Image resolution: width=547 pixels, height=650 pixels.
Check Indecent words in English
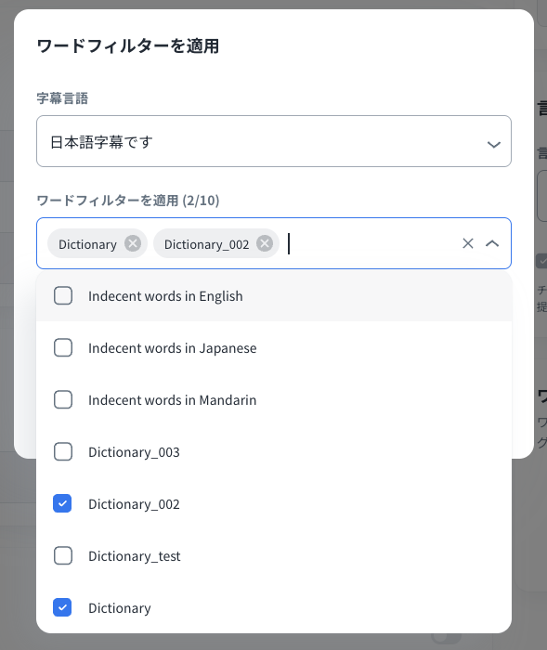63,296
